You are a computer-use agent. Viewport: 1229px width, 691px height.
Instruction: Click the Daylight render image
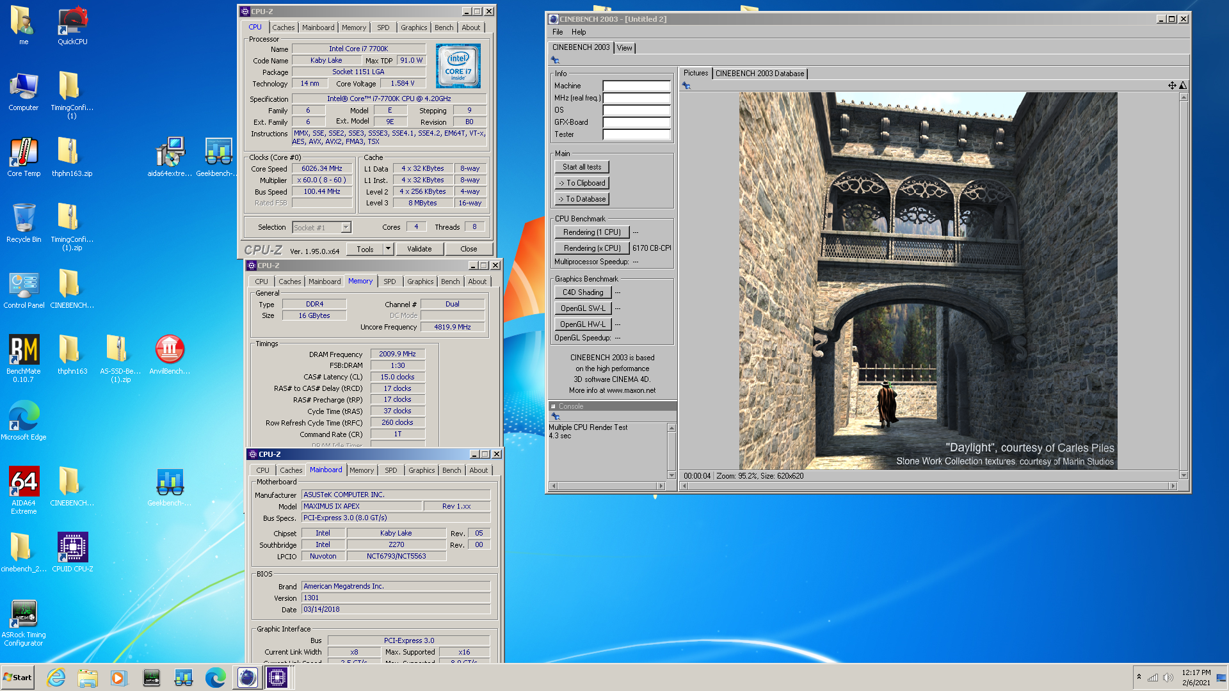928,281
